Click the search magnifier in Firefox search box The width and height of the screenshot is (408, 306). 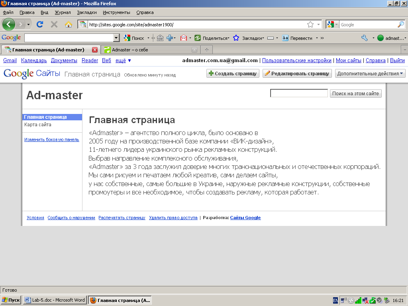point(401,24)
